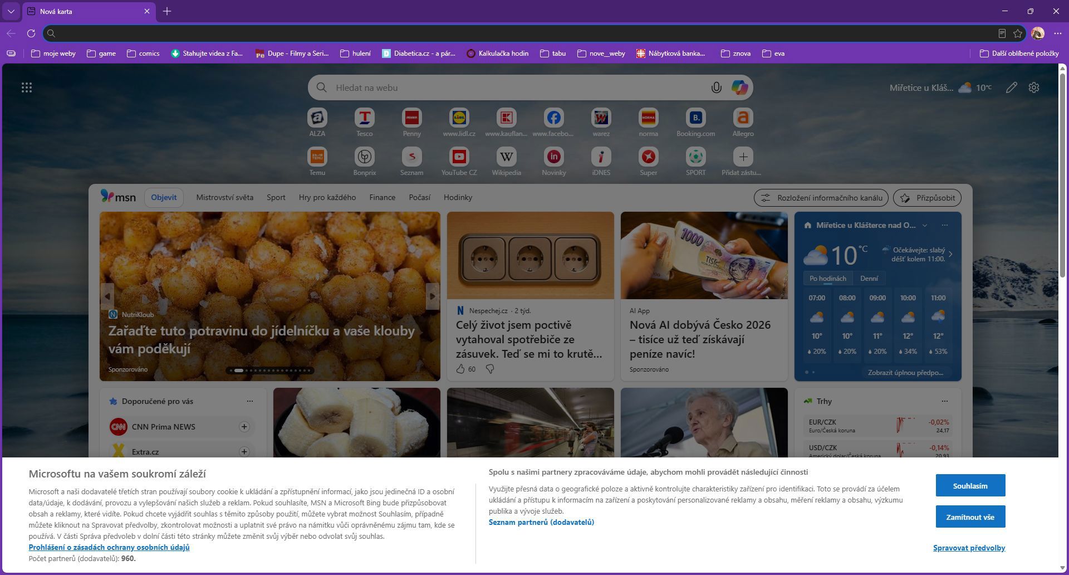Image resolution: width=1069 pixels, height=575 pixels.
Task: Go to next carousel slide arrow
Action: point(432,296)
